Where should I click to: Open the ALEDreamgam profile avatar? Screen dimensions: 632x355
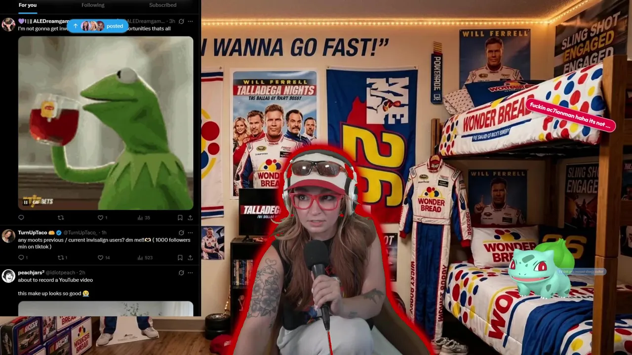click(x=8, y=24)
